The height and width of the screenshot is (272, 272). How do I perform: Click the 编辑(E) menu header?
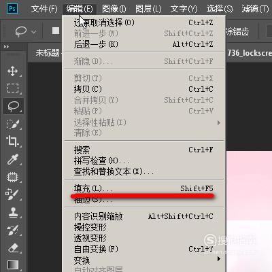click(x=80, y=9)
